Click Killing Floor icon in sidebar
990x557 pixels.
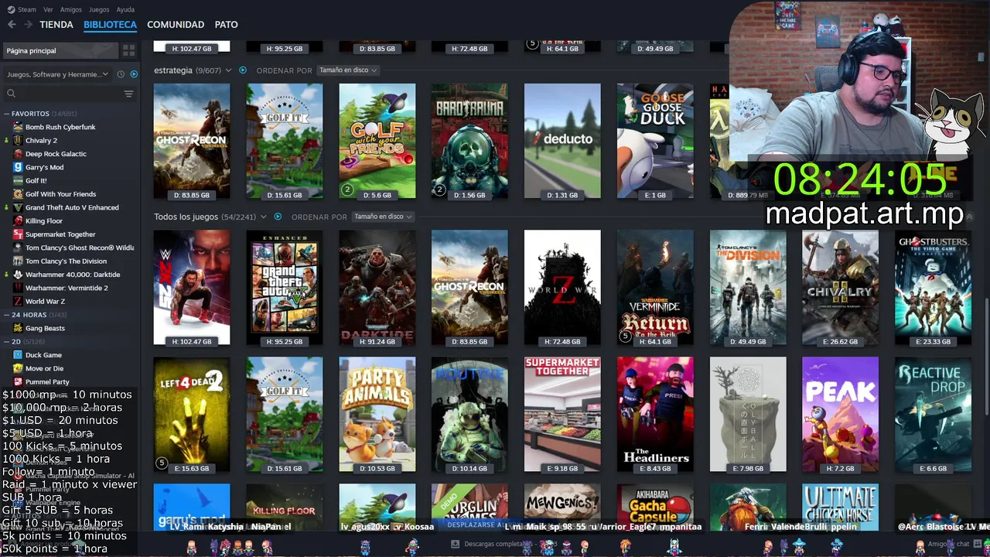tap(18, 221)
